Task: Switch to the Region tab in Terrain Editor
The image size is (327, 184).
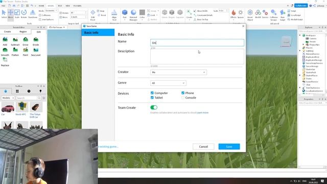Action: (x=23, y=32)
